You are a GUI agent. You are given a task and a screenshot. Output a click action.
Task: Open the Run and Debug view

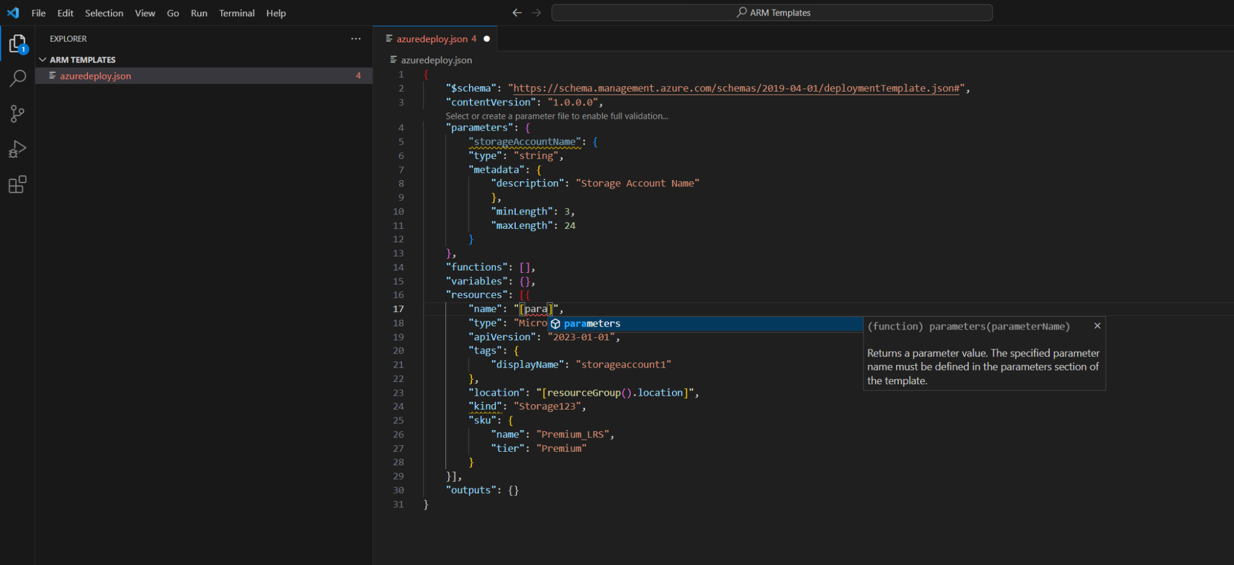tap(17, 149)
